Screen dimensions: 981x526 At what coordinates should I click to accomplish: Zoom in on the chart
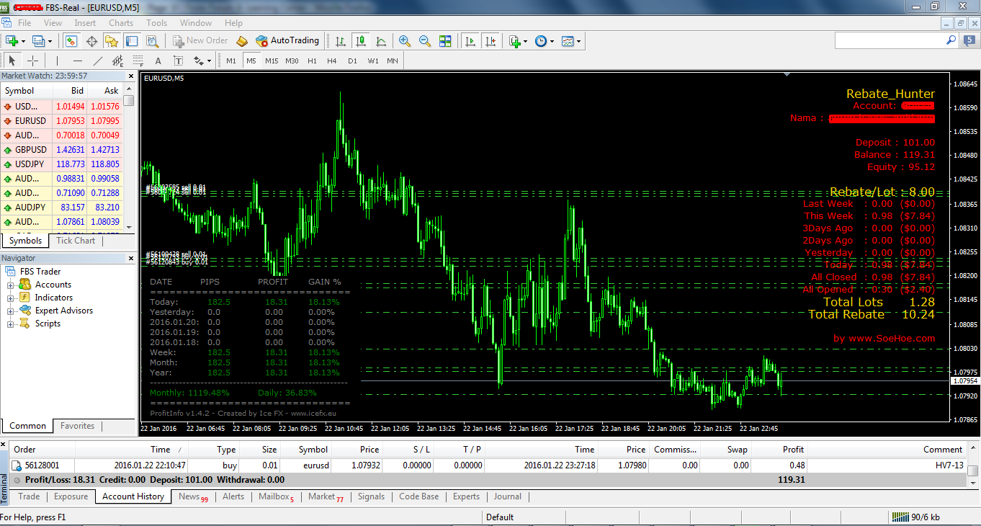[405, 41]
